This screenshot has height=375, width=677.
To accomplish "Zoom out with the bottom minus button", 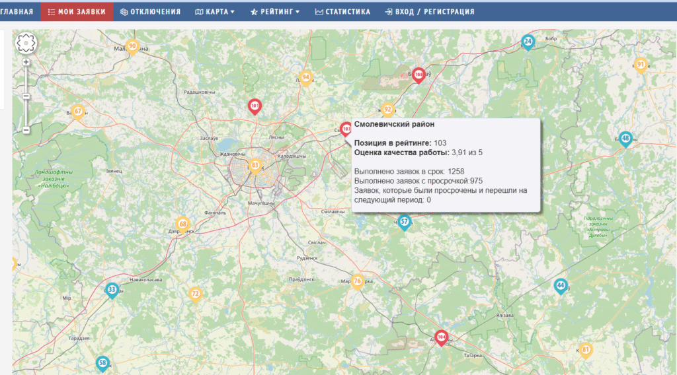I will [26, 130].
